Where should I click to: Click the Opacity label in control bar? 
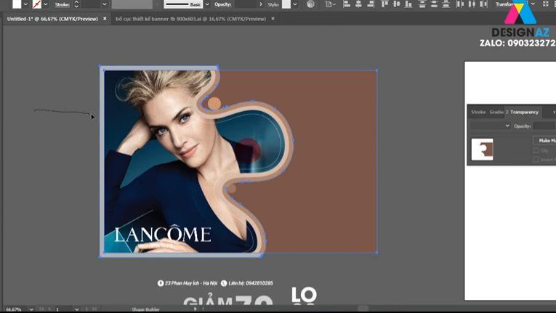pyautogui.click(x=222, y=4)
